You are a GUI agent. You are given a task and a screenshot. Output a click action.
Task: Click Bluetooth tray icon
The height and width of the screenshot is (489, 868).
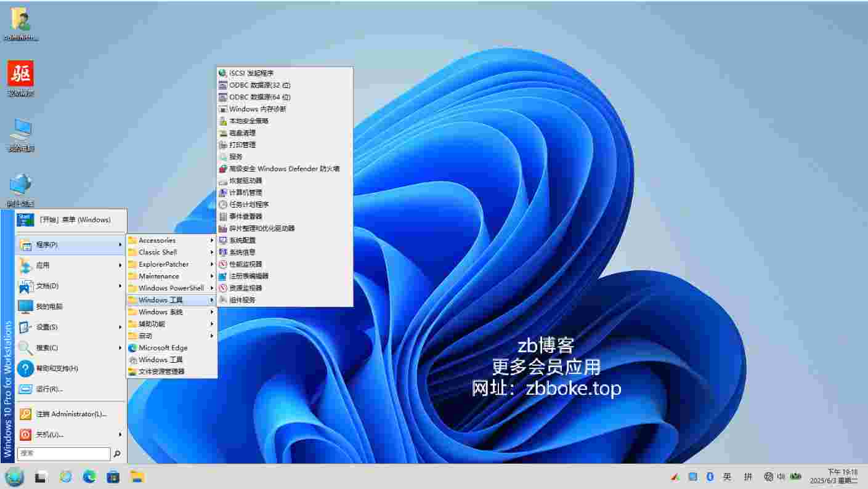(710, 477)
